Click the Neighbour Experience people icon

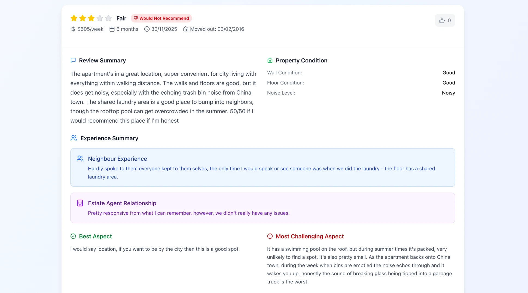click(80, 159)
